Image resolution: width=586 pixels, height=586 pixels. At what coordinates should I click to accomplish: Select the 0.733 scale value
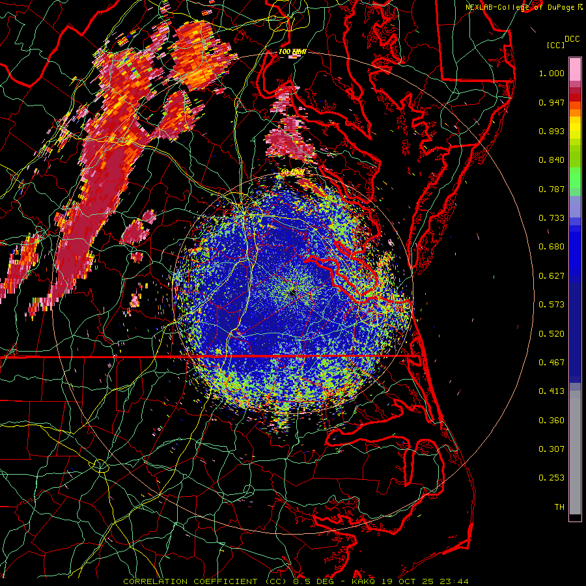[x=551, y=218]
